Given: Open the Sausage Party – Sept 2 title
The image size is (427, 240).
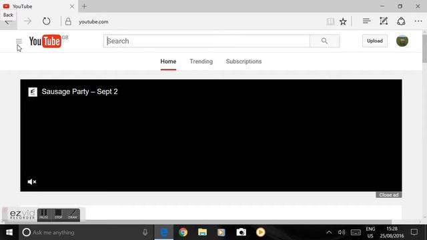Looking at the screenshot, I should [80, 92].
